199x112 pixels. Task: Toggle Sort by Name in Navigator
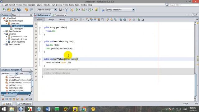click(x=27, y=99)
